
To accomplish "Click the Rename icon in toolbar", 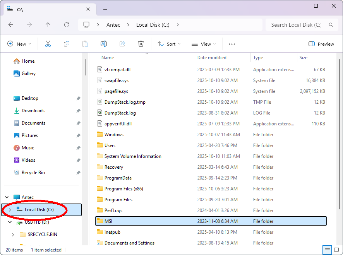I will [104, 44].
